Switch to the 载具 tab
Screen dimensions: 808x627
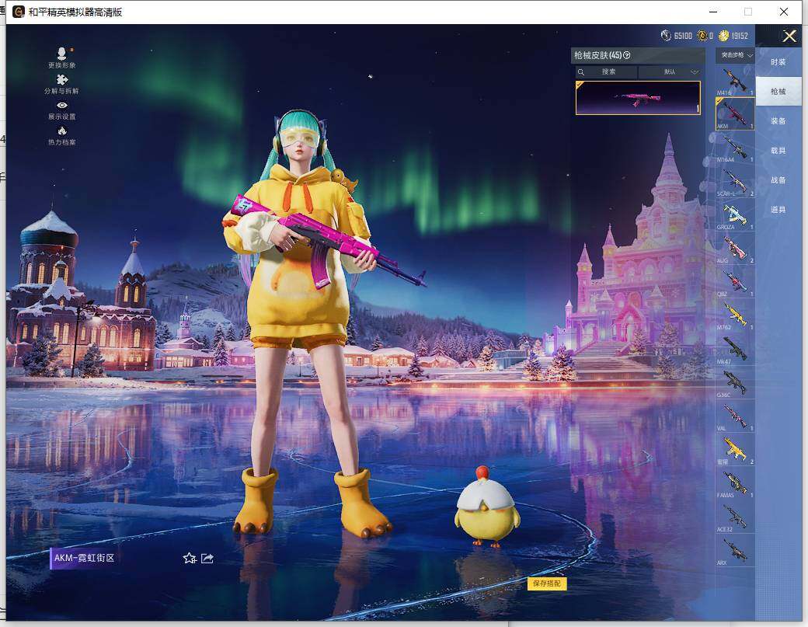[x=778, y=151]
